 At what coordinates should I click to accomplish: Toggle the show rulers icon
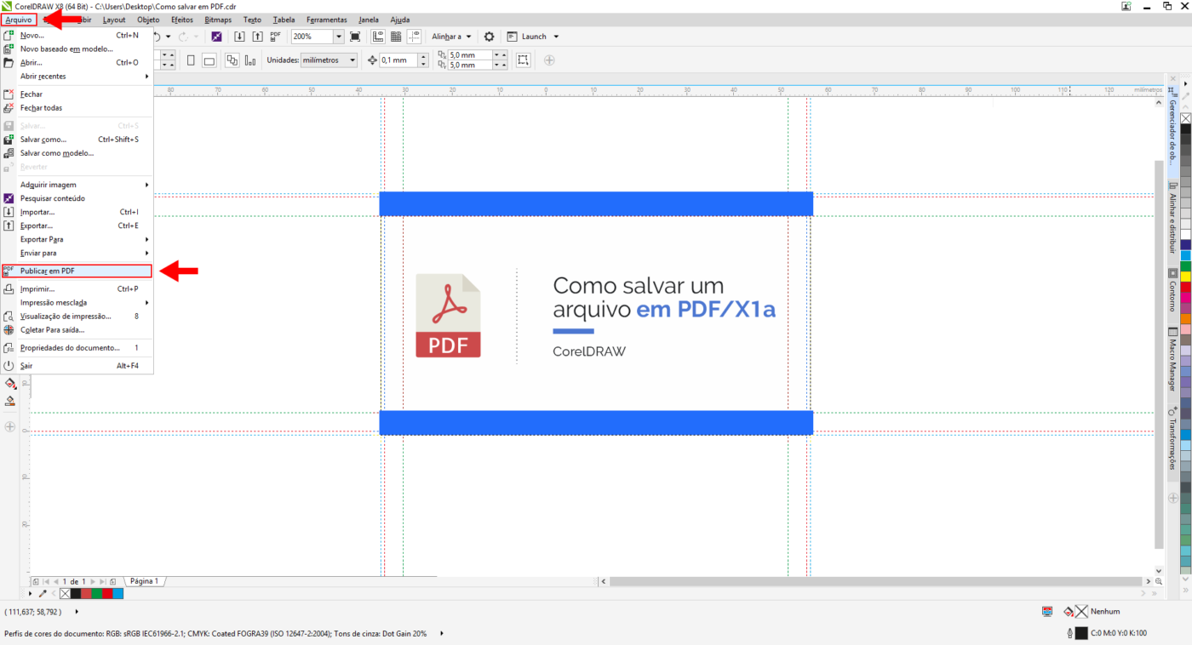pyautogui.click(x=378, y=37)
